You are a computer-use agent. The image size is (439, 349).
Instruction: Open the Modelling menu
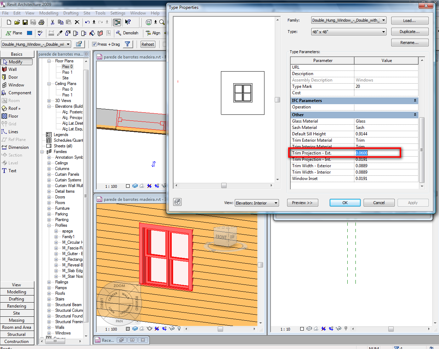(49, 13)
